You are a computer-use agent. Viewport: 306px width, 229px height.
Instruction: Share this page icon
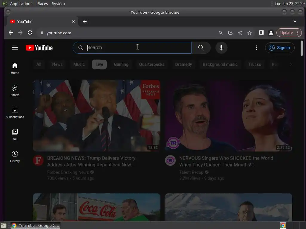point(240,33)
